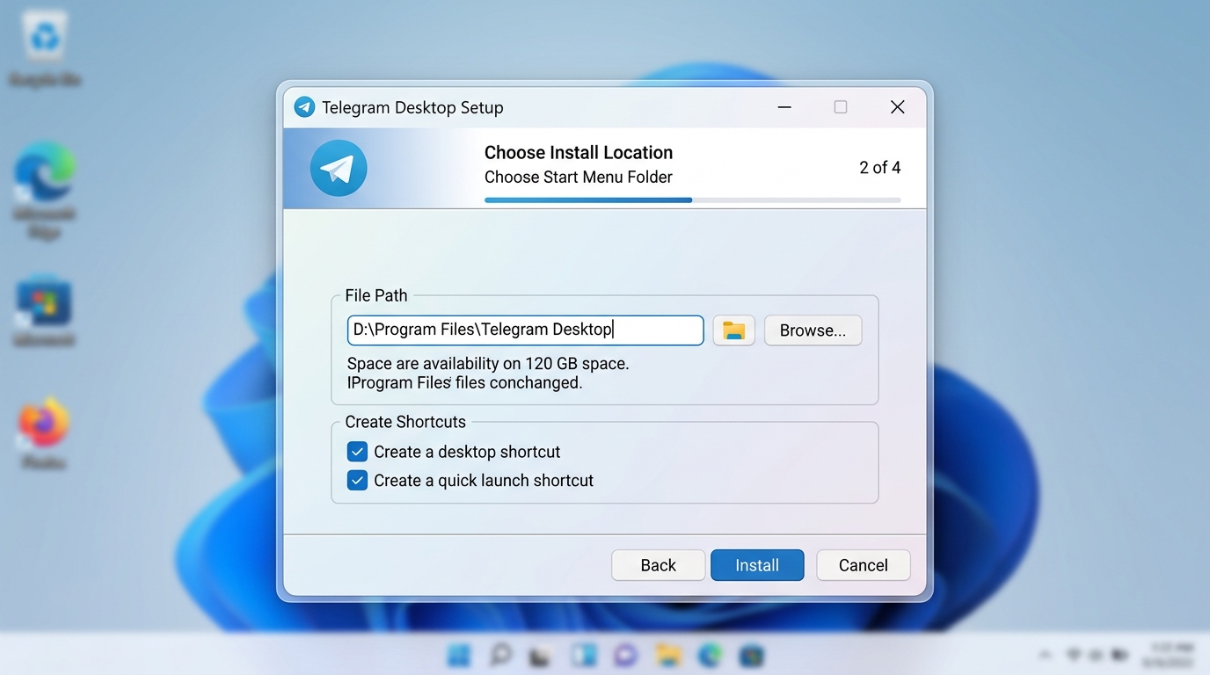This screenshot has height=675, width=1210.
Task: Select the Microsoft Edge desktop shortcut
Action: [45, 192]
